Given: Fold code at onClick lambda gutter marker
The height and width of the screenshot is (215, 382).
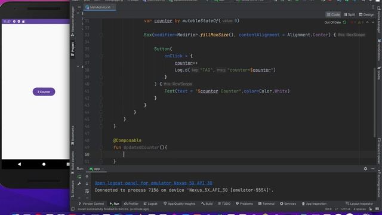Looking at the screenshot, I should tap(101, 56).
